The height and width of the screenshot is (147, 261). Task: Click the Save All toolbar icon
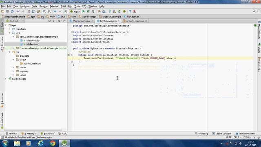(7, 11)
